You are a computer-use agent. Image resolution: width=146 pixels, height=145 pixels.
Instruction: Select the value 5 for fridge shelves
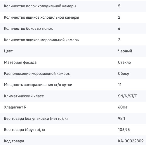119,6
